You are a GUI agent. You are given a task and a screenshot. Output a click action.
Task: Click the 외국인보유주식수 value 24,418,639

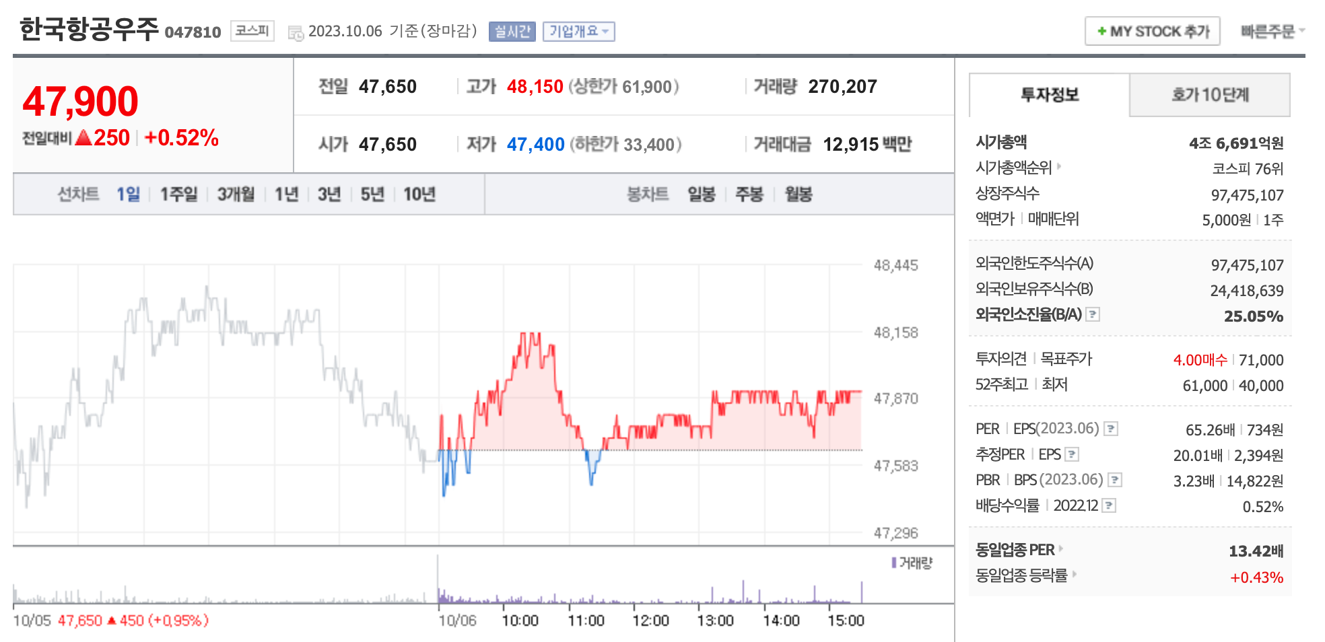(x=1247, y=291)
